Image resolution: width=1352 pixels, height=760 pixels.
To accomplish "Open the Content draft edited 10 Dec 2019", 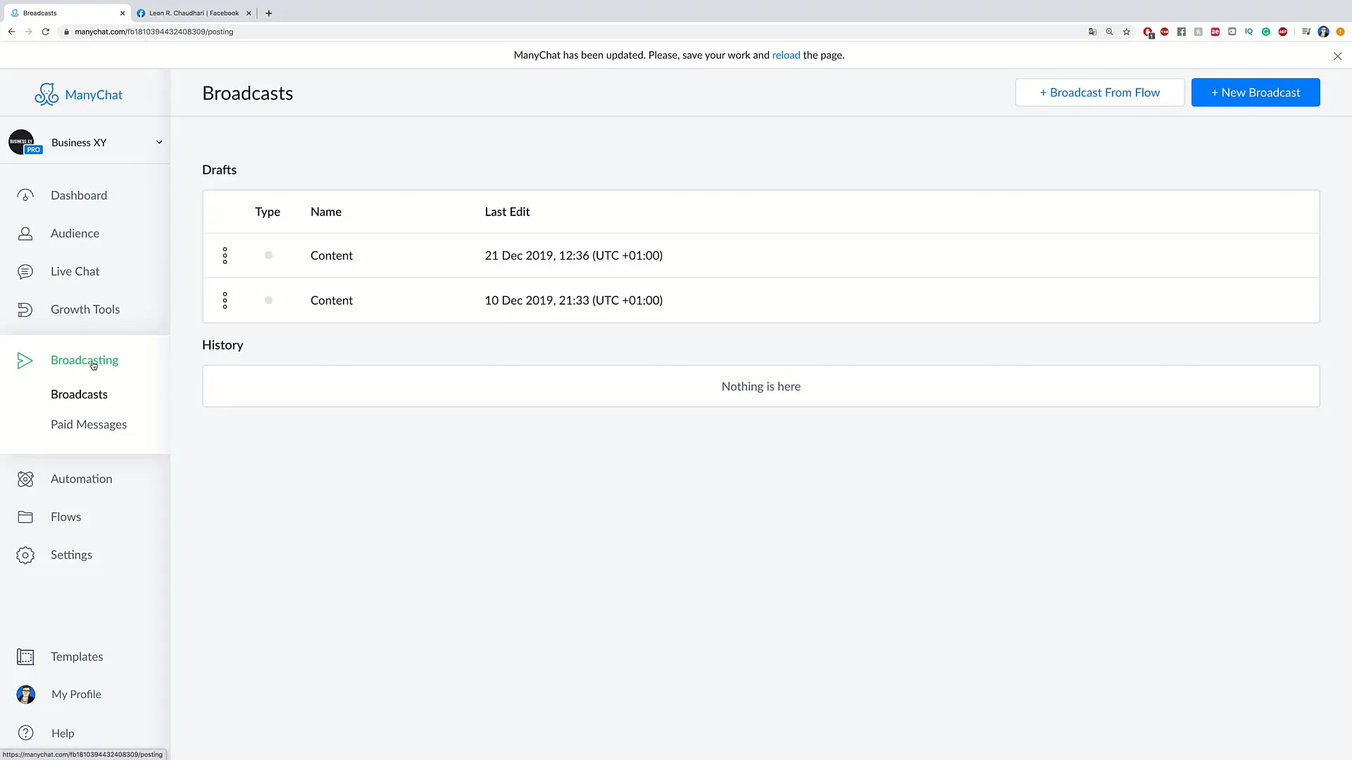I will point(332,300).
